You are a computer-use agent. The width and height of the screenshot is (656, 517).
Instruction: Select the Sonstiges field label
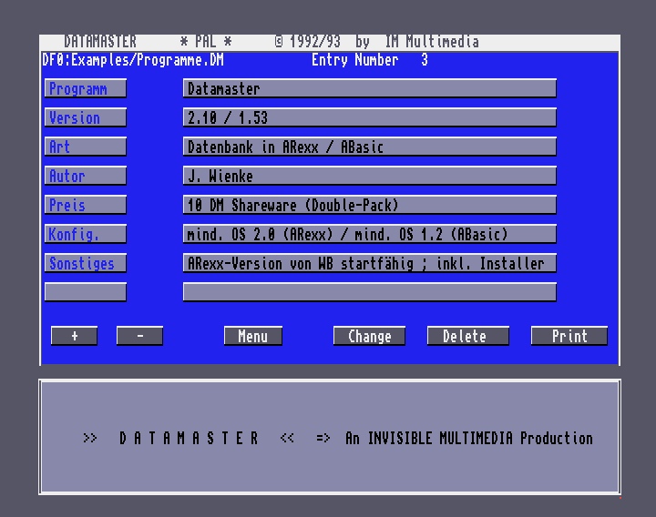(x=85, y=263)
